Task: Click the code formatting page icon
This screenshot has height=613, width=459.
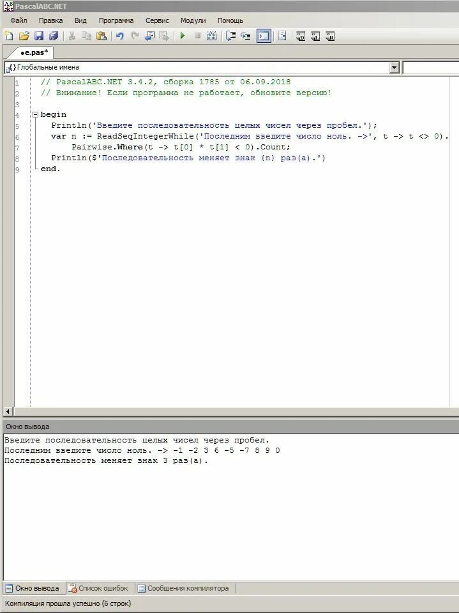Action: pos(282,36)
